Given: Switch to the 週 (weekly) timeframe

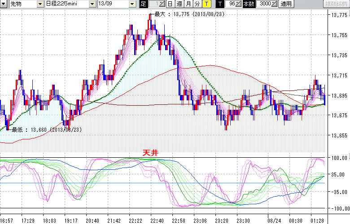Looking at the screenshot, I should tap(179, 4).
